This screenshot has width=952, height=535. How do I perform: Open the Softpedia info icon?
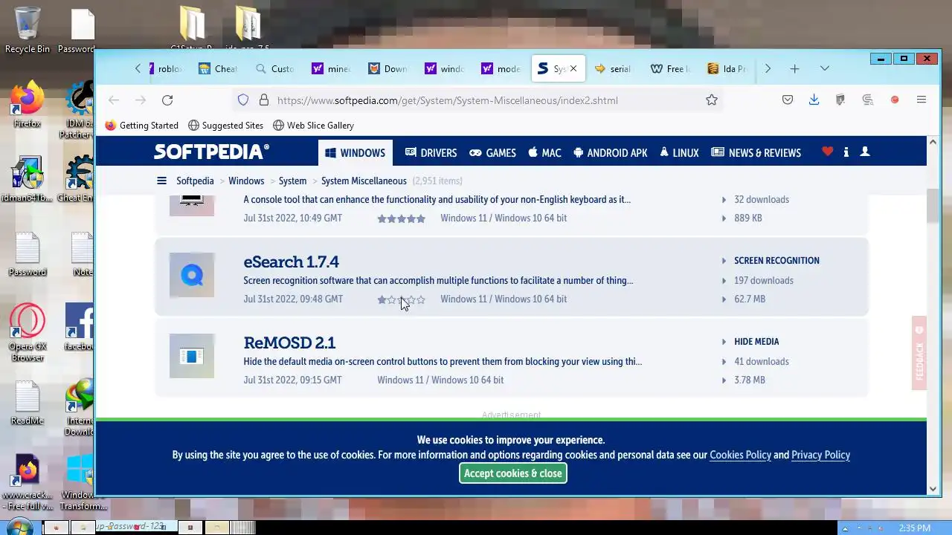(846, 152)
